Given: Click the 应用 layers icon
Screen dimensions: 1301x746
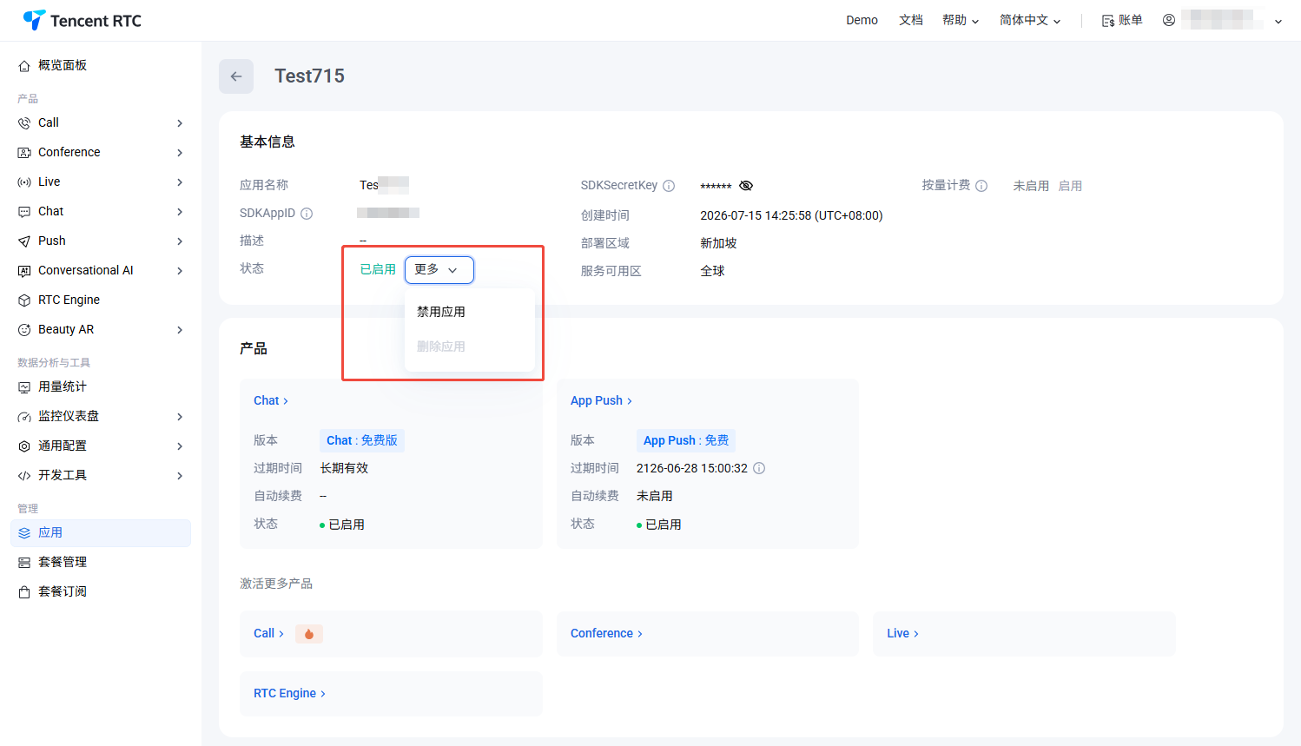Looking at the screenshot, I should (x=24, y=533).
